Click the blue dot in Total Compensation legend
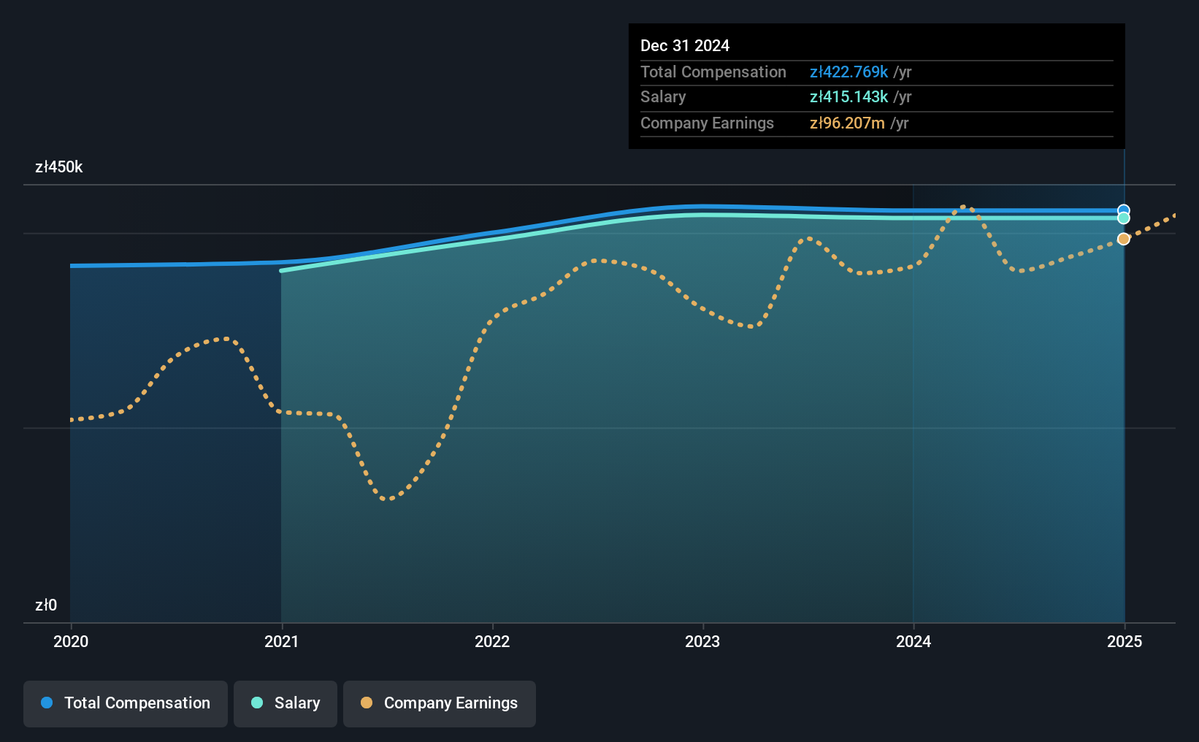Image resolution: width=1199 pixels, height=742 pixels. [47, 703]
